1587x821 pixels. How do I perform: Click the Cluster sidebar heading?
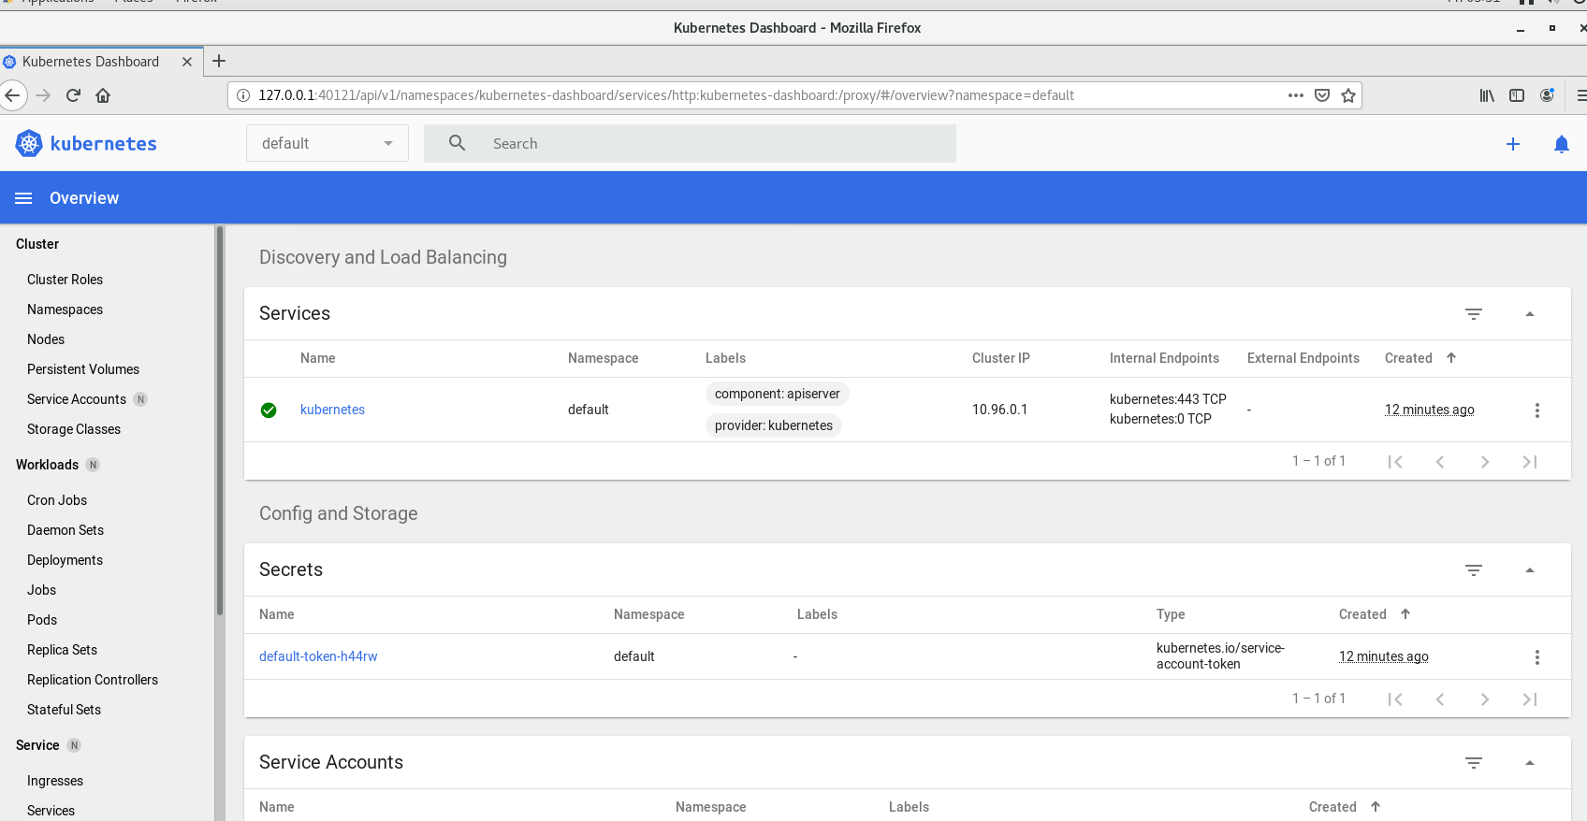coord(37,244)
